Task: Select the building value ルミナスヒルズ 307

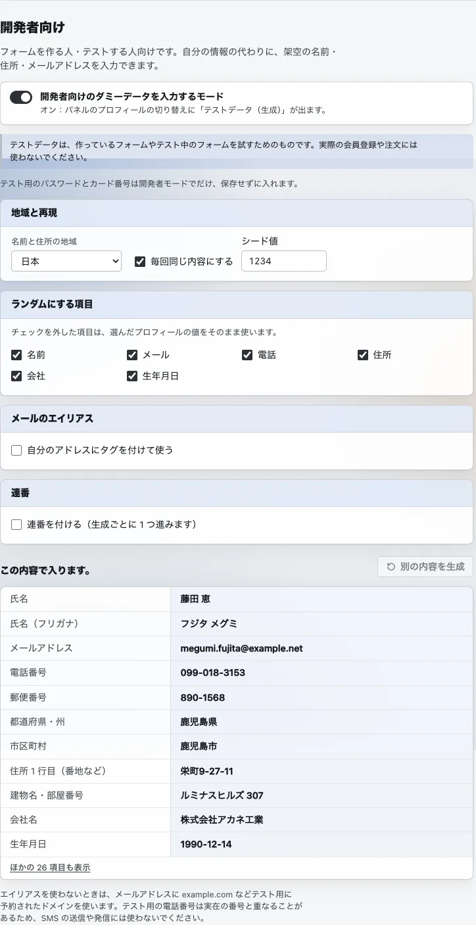Action: point(222,795)
